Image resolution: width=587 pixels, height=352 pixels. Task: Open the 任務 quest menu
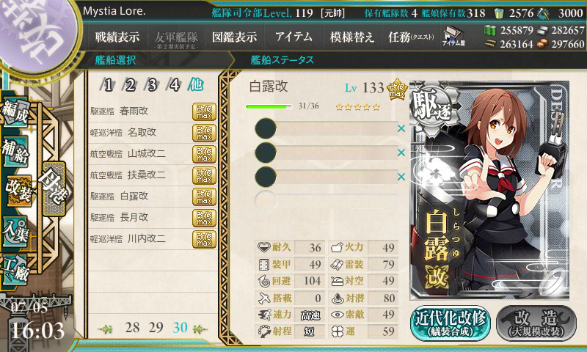click(x=411, y=37)
